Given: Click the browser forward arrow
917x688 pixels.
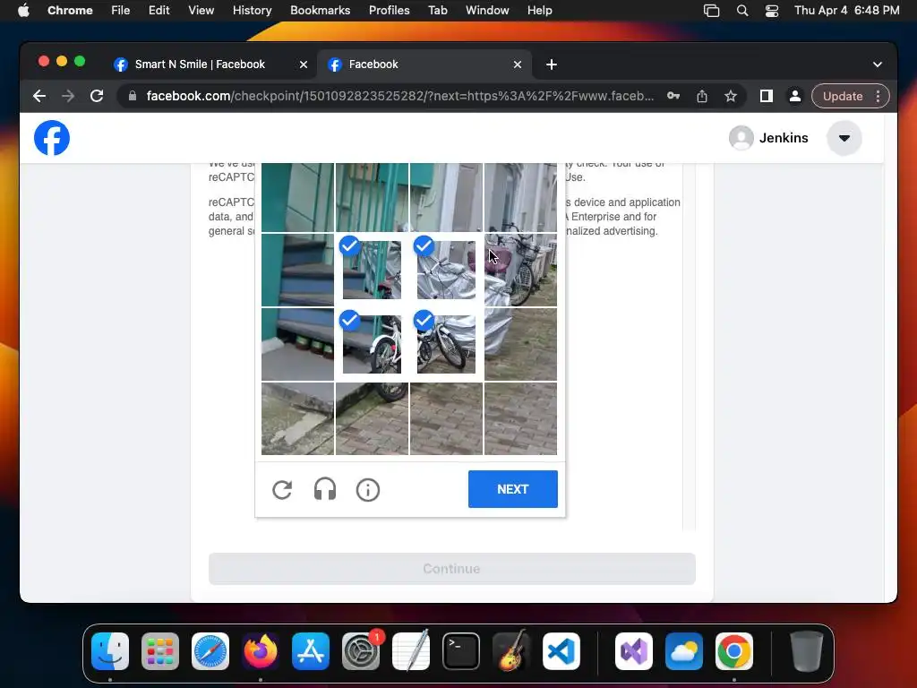Looking at the screenshot, I should coord(68,96).
